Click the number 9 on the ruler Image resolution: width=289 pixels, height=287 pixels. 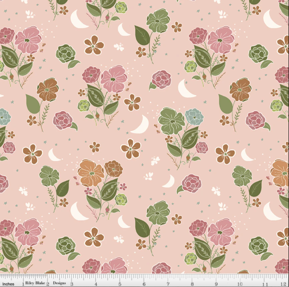point(217,283)
